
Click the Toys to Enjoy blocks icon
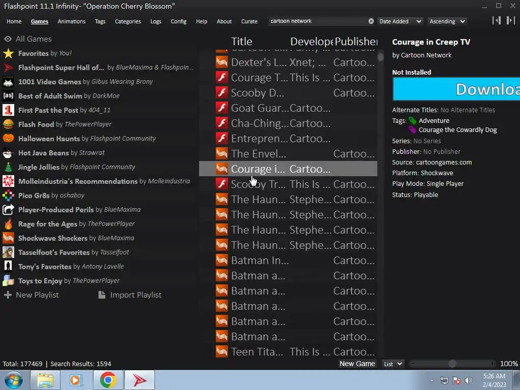(8, 281)
